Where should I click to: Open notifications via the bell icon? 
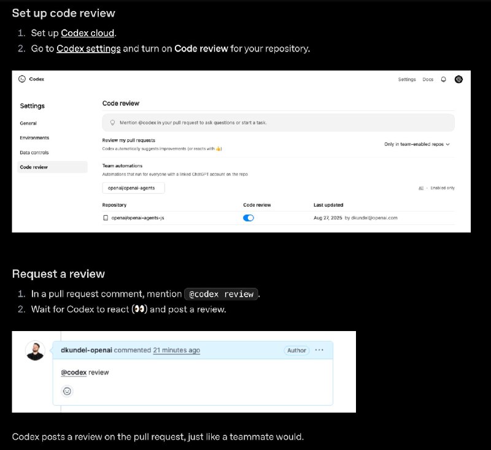[443, 79]
